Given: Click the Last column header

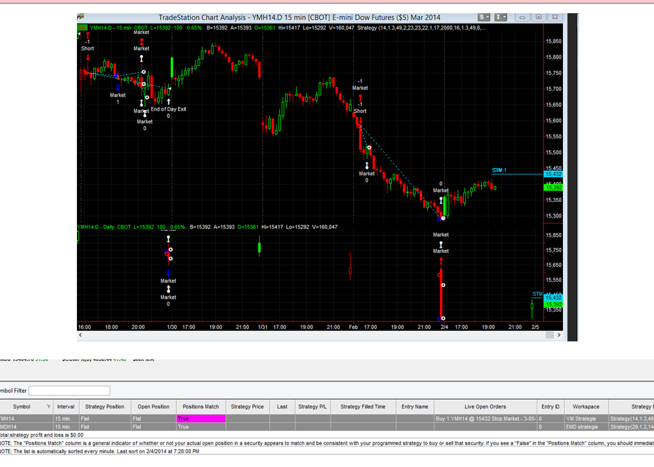Looking at the screenshot, I should (282, 407).
